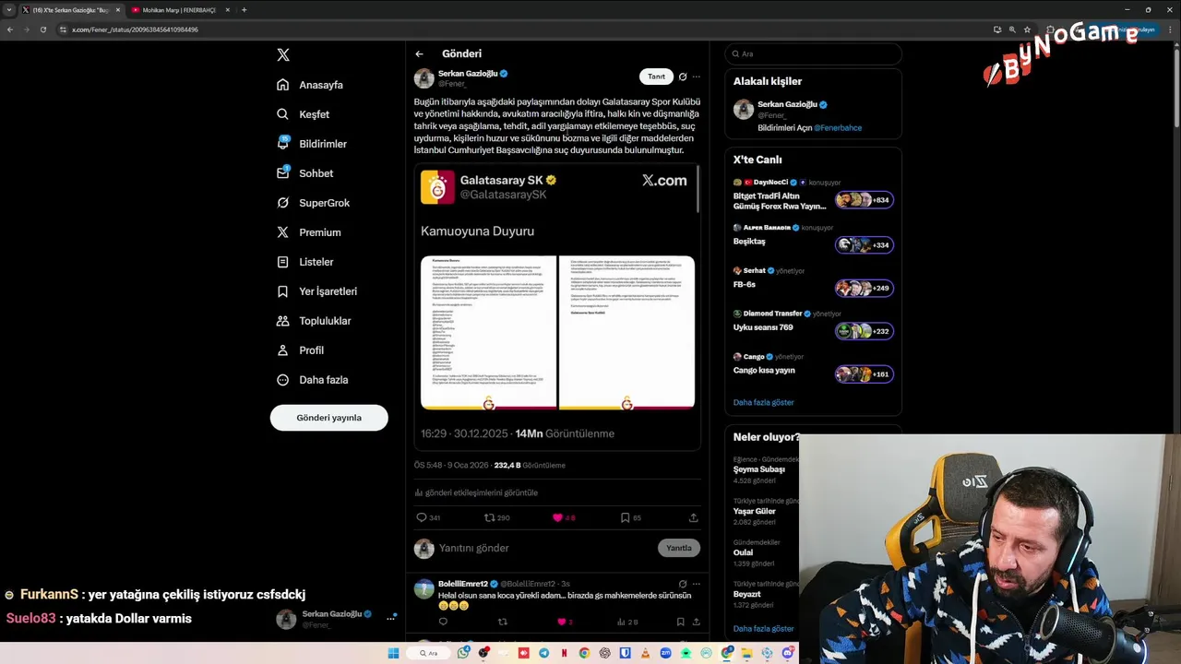The height and width of the screenshot is (664, 1181).
Task: Open more options on Serkan Gazioğlu post
Action: point(697,77)
